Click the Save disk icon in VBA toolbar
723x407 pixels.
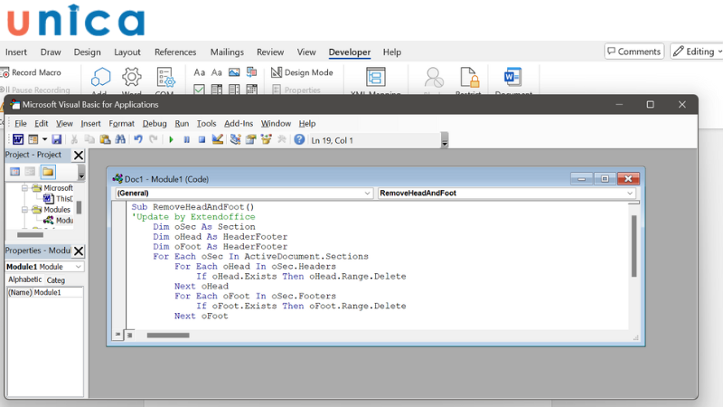tap(57, 139)
